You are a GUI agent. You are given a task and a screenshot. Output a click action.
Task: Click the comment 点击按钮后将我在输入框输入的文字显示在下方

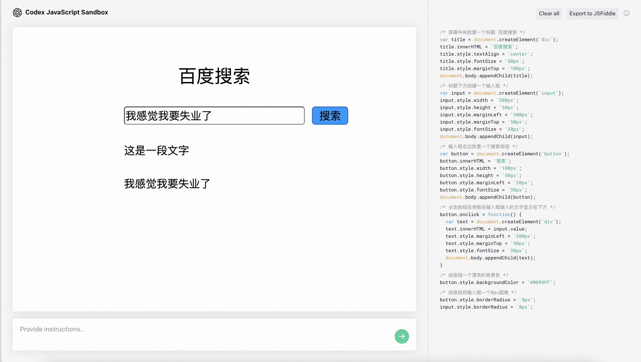pos(497,207)
